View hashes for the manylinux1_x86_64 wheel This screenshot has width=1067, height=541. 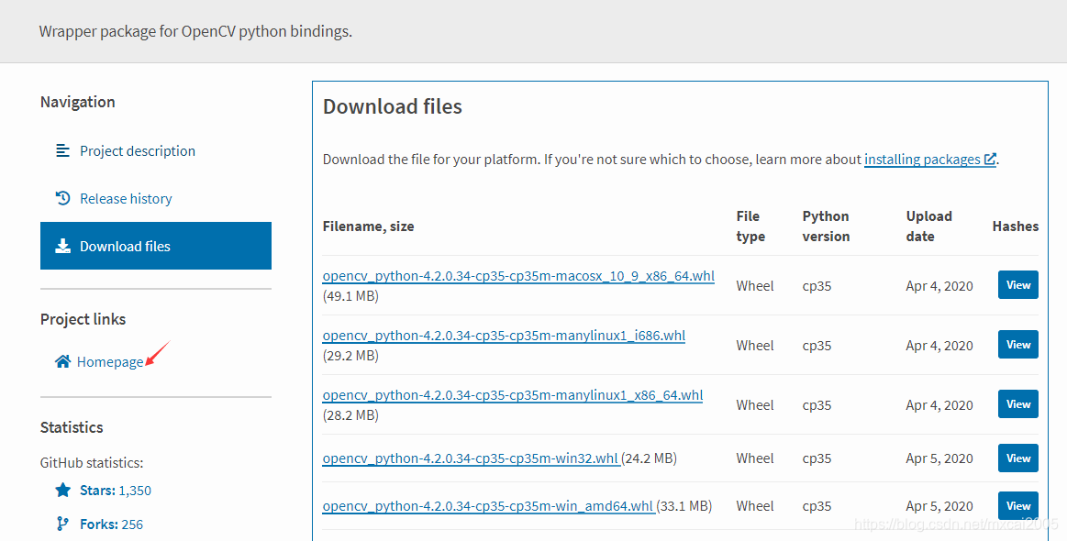pos(1018,404)
